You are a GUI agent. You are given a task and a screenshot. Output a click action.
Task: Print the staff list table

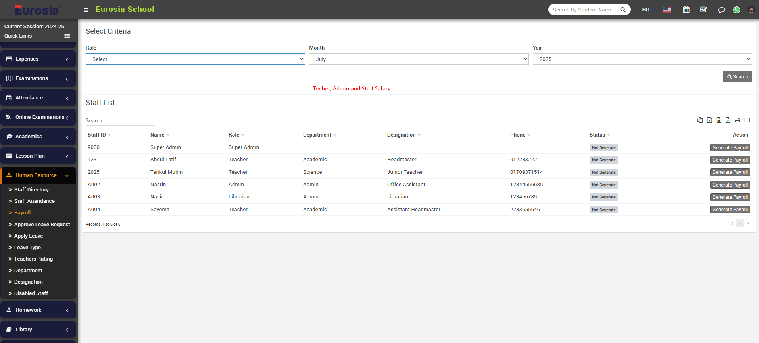738,120
